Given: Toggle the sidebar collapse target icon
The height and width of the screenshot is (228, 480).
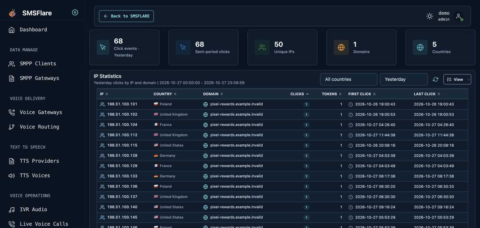Looking at the screenshot, I should [75, 12].
